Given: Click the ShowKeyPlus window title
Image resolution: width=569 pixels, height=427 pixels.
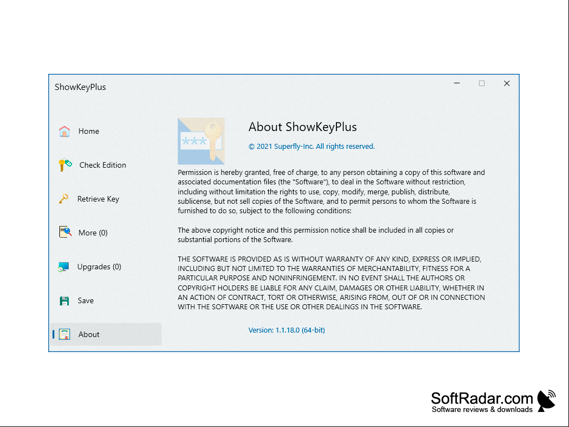Looking at the screenshot, I should [80, 87].
